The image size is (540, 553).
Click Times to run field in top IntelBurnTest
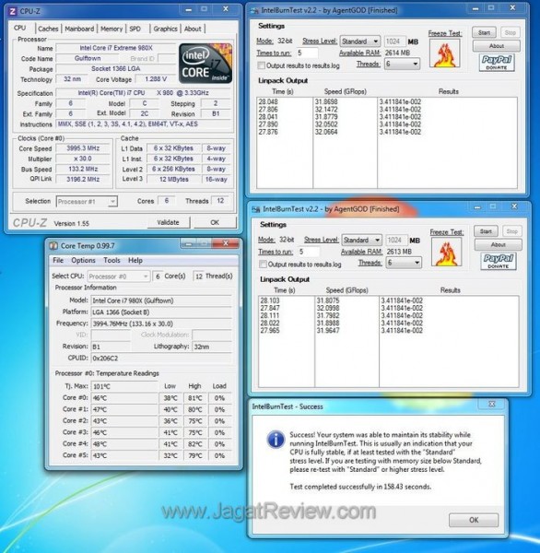point(307,53)
